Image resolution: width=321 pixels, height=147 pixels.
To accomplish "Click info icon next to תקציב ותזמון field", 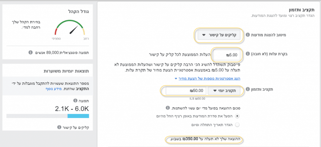I will point(247,89).
